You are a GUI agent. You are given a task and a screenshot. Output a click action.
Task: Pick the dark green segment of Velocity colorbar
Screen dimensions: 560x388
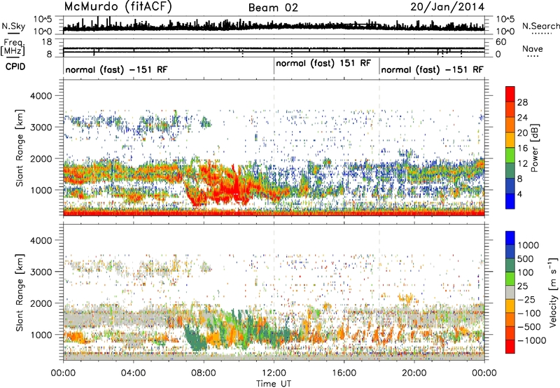point(510,265)
